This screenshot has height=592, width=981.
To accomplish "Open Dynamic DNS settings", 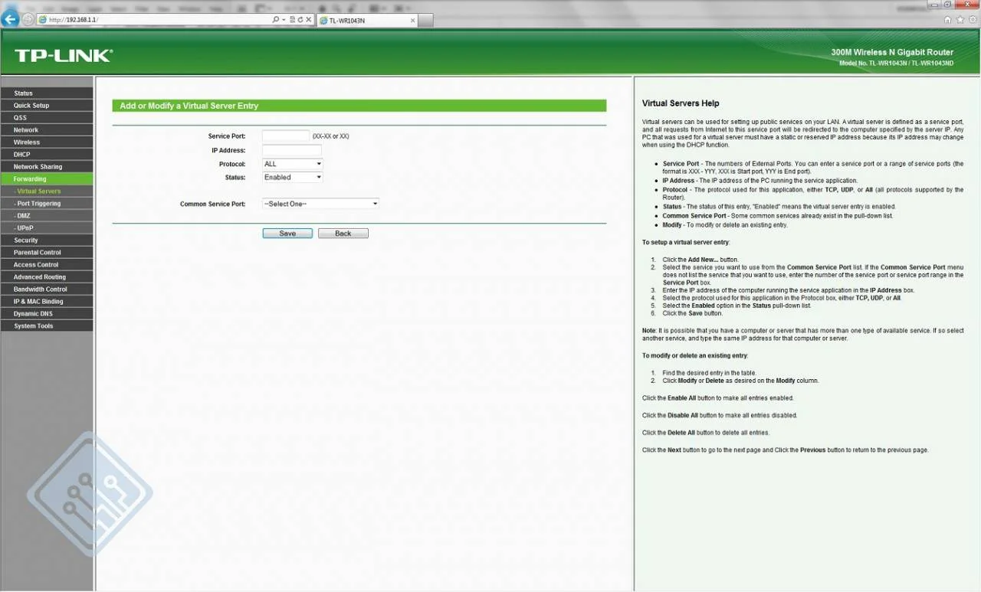I will pyautogui.click(x=47, y=314).
